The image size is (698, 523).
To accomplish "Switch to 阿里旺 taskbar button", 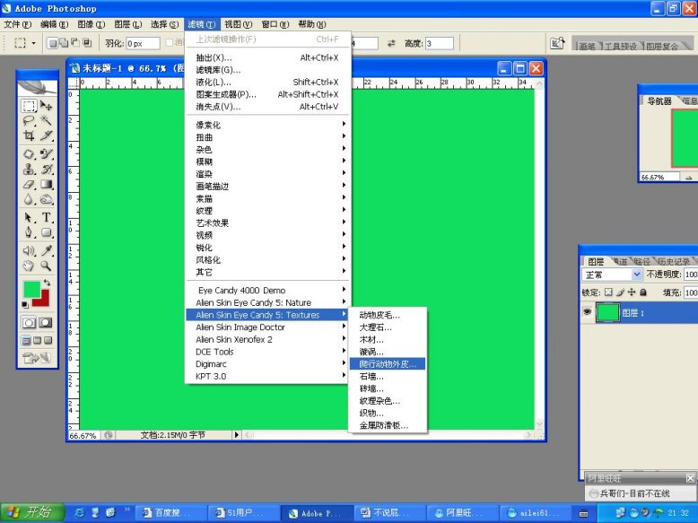I will [463, 513].
